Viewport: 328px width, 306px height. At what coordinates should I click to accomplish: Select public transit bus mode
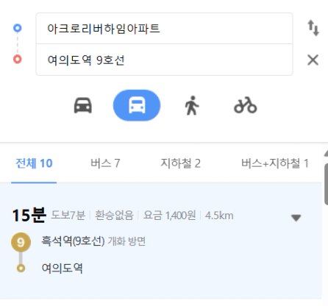pos(137,105)
